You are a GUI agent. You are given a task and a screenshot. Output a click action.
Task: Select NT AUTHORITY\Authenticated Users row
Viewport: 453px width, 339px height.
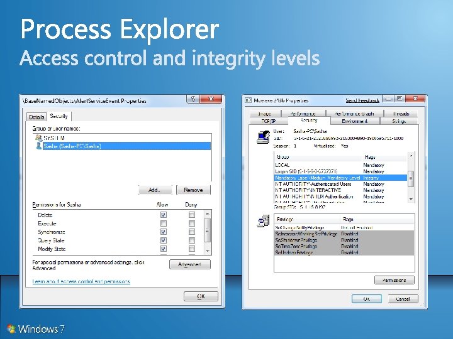coord(340,184)
